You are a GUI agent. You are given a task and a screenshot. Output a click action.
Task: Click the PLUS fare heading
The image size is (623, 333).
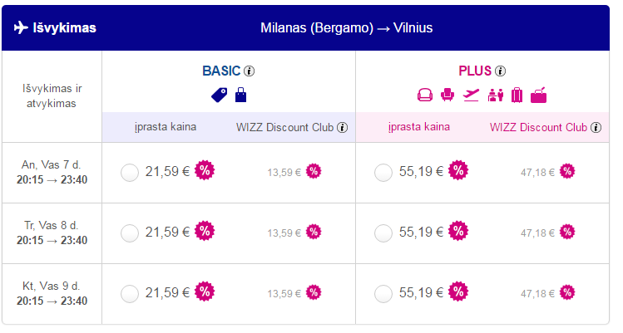pos(475,71)
